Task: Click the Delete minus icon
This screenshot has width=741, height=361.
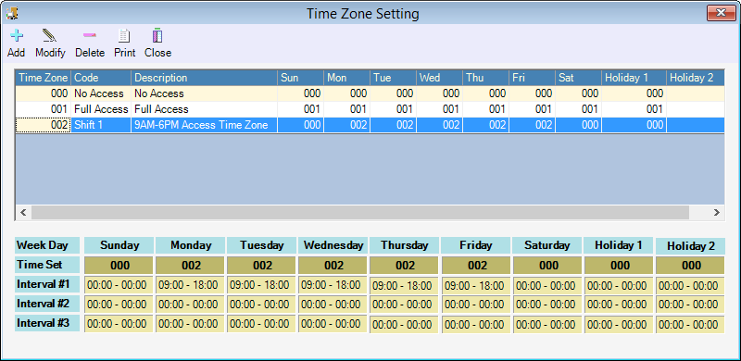Action: [x=89, y=35]
